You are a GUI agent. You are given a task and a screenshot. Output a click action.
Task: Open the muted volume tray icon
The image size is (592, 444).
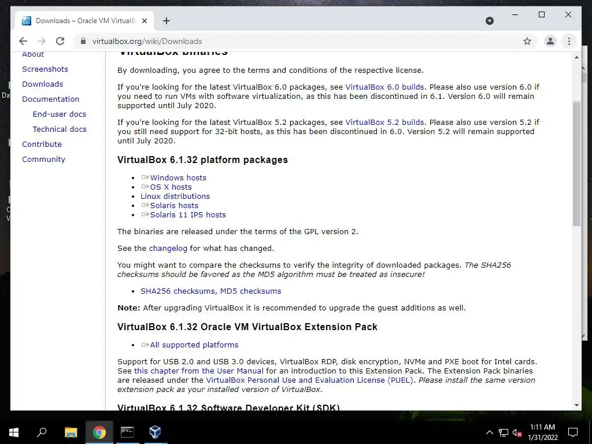point(517,432)
